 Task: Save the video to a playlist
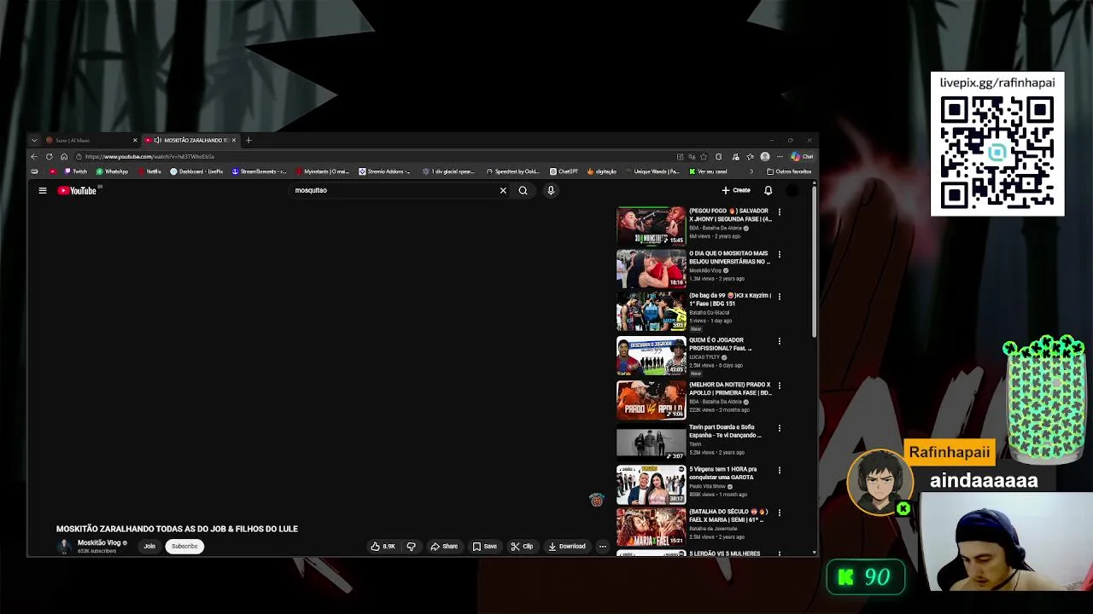484,547
